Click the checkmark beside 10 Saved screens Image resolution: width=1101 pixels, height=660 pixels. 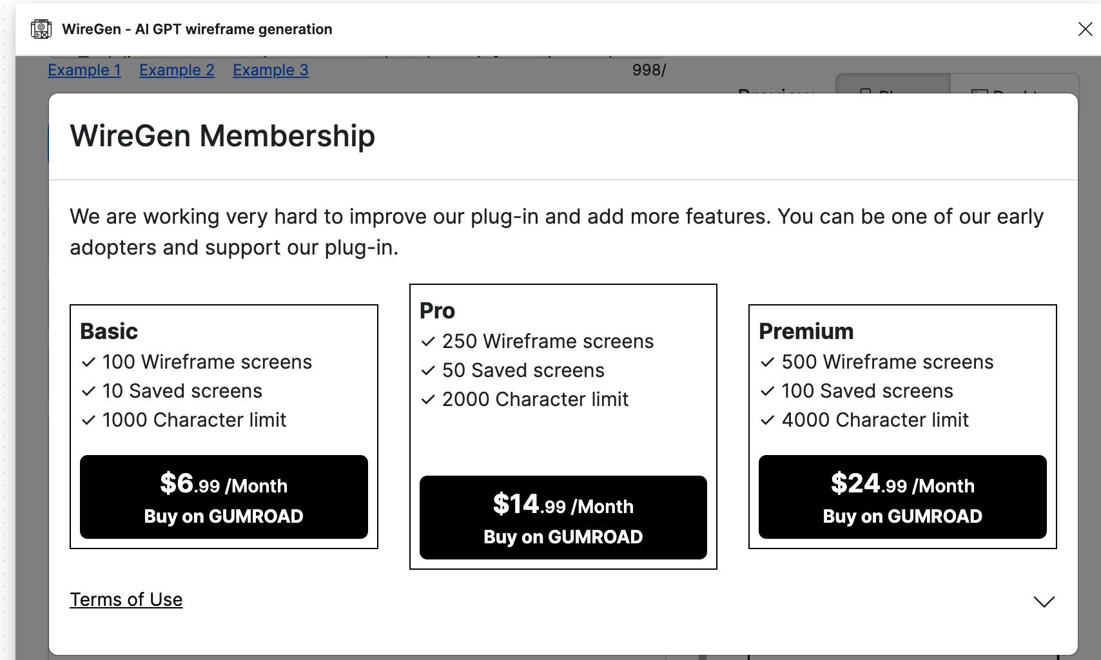coord(89,391)
